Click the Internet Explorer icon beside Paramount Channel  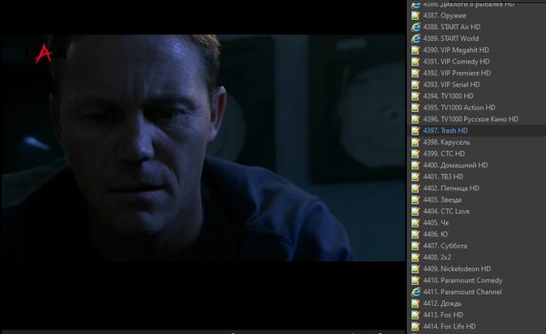[415, 292]
